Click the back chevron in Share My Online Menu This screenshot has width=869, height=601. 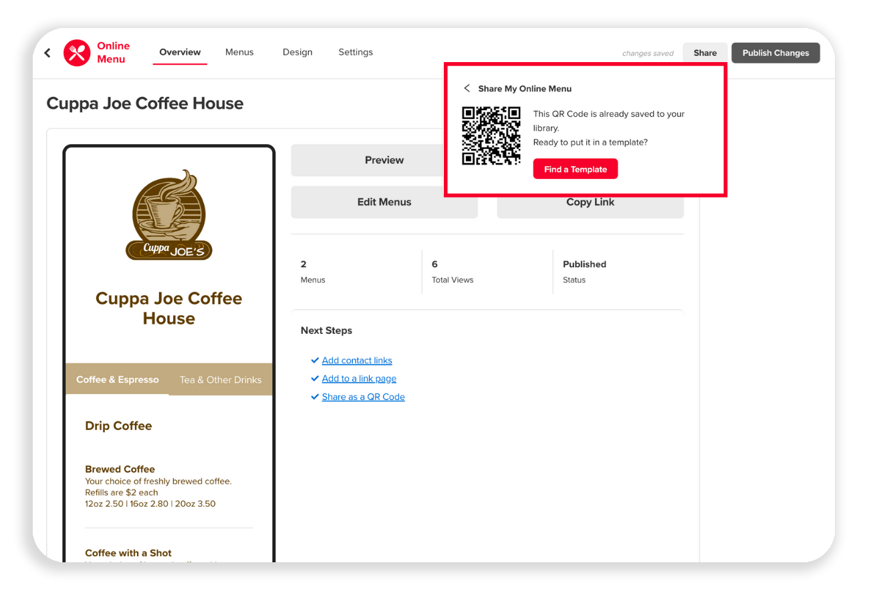coord(467,88)
